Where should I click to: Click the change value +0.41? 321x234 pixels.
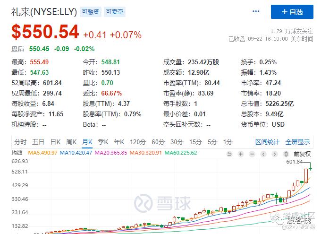click(95, 35)
